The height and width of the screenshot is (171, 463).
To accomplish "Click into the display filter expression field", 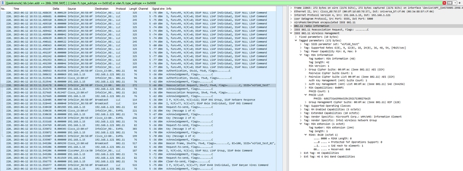I will pyautogui.click(x=224, y=3).
